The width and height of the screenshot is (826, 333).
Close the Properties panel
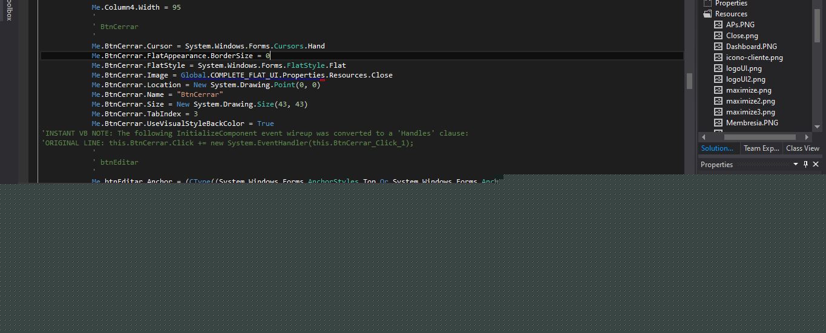pyautogui.click(x=816, y=165)
